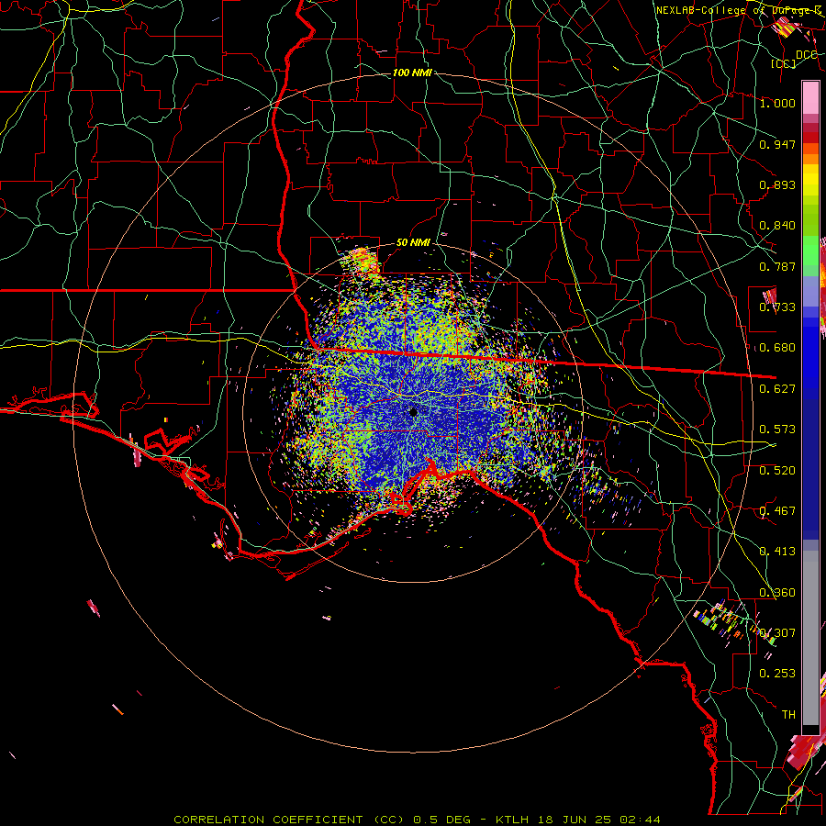The width and height of the screenshot is (826, 826).
Task: Click the black radar site dot at the center
Action: tap(413, 412)
